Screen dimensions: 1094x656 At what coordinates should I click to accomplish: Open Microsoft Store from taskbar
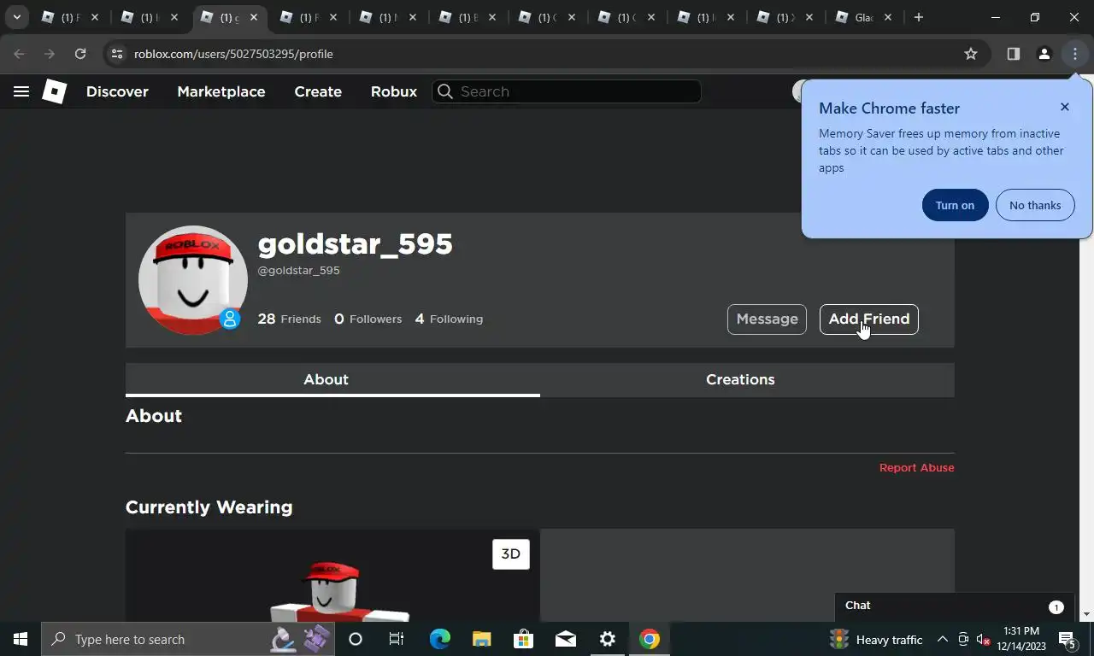(x=524, y=639)
